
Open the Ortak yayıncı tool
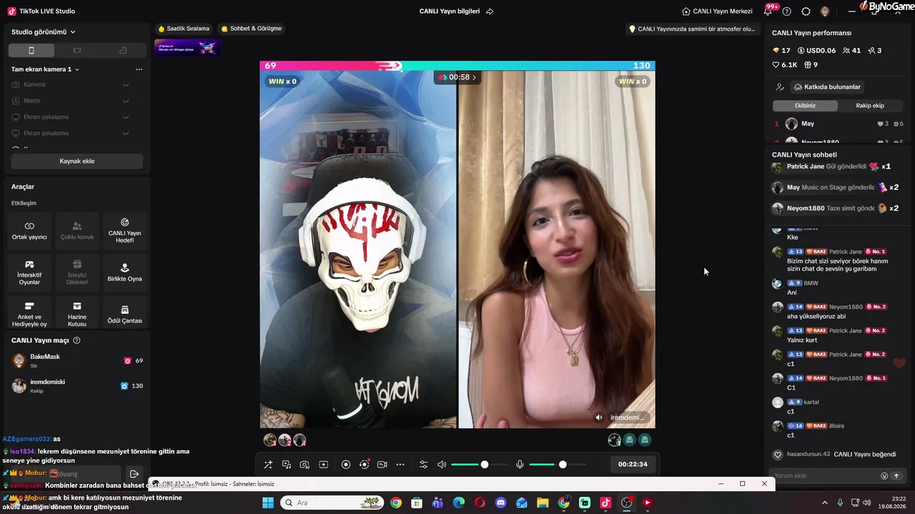tap(29, 230)
